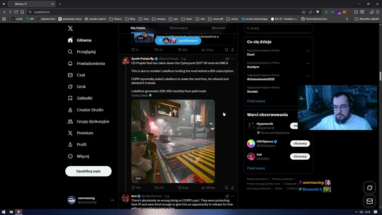Bookmark Synth Potato post
This screenshot has width=382, height=215.
226,188
